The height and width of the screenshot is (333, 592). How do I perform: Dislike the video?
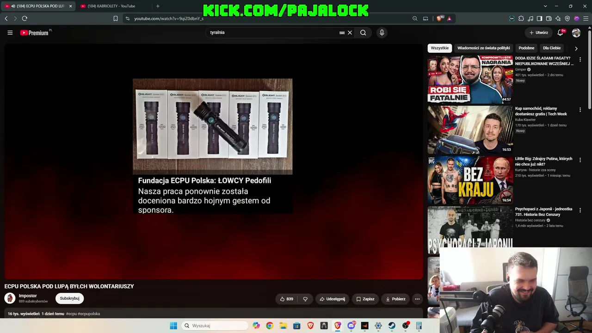tap(305, 299)
